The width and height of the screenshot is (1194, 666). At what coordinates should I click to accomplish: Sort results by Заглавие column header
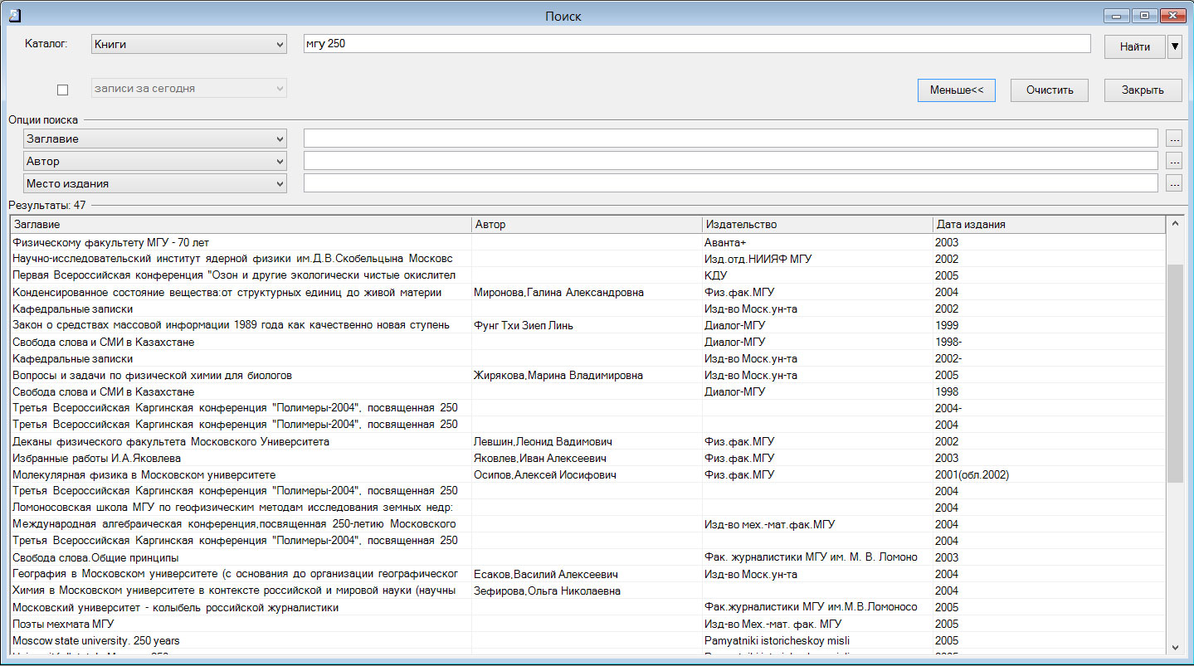[x=240, y=225]
